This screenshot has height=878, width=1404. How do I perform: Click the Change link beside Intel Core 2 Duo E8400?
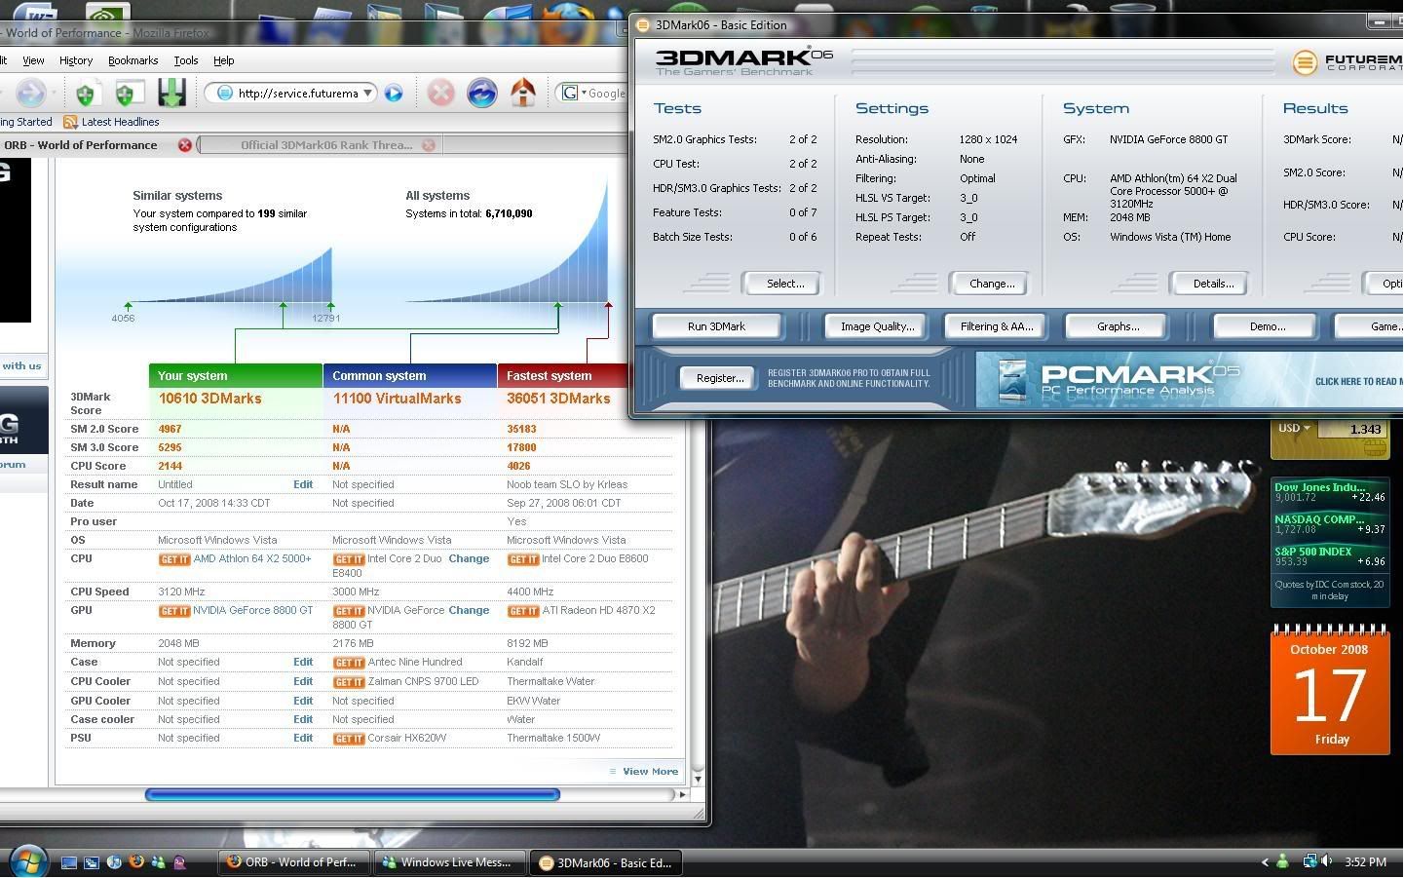[469, 559]
